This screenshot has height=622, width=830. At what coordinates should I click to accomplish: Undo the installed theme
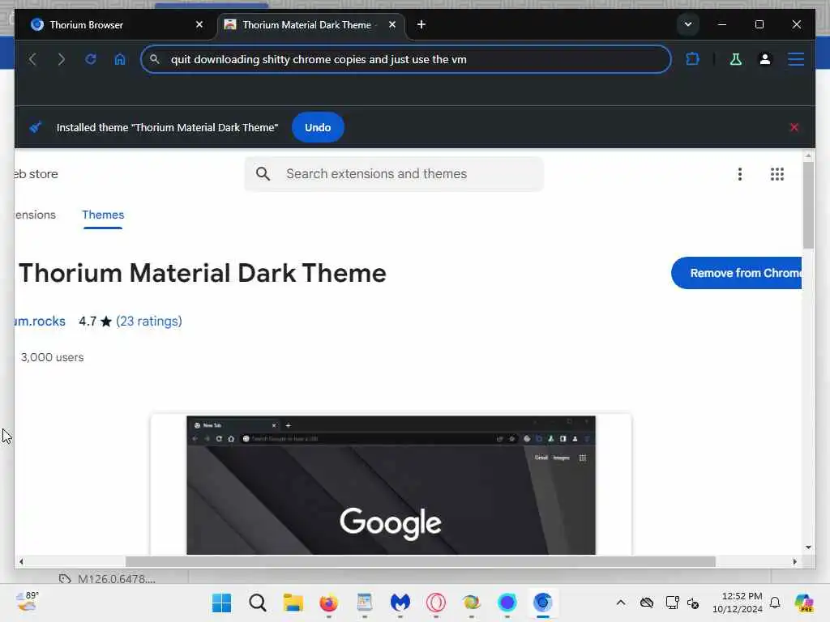point(318,127)
